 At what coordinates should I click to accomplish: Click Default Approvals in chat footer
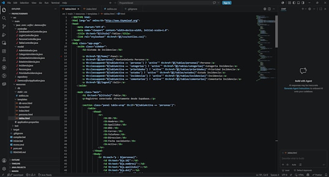pyautogui.click(x=303, y=170)
